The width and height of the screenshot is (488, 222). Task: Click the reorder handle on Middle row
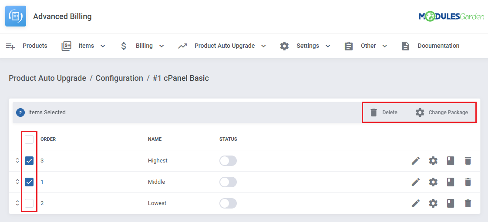pos(17,182)
